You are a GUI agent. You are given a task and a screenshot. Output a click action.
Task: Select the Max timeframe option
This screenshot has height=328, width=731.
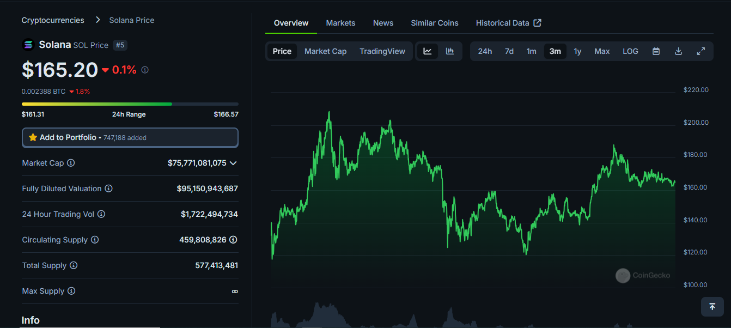click(602, 51)
